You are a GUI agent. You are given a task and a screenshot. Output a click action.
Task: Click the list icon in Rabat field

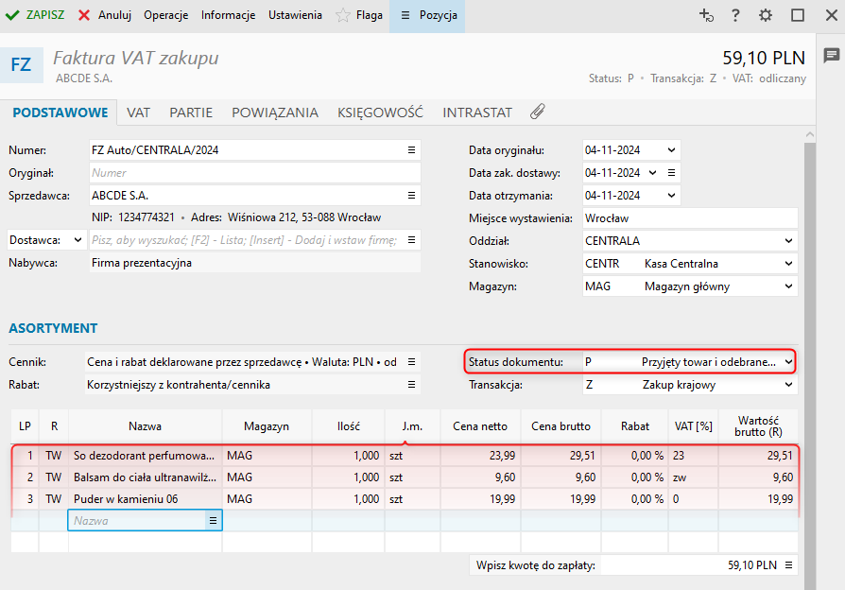(411, 385)
